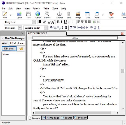
Task: Toggle bold formatting
Action: pos(58,22)
